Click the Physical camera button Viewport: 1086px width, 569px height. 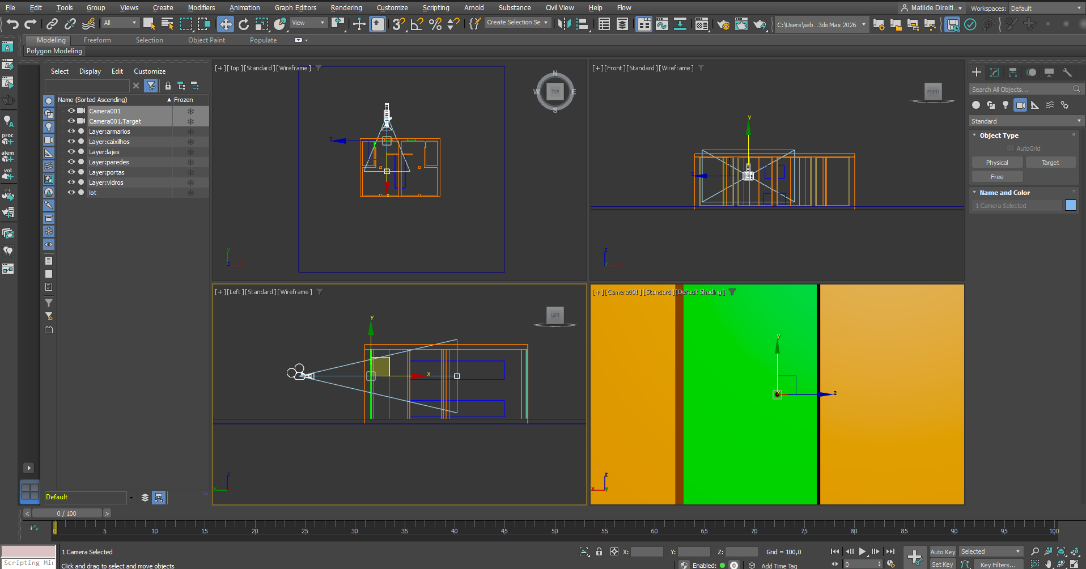[997, 163]
